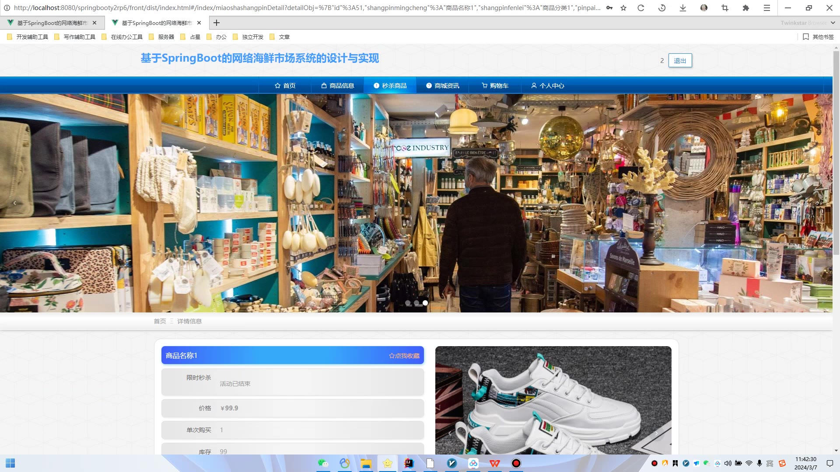Click the site info icon beside URL
The height and width of the screenshot is (472, 840).
click(7, 8)
